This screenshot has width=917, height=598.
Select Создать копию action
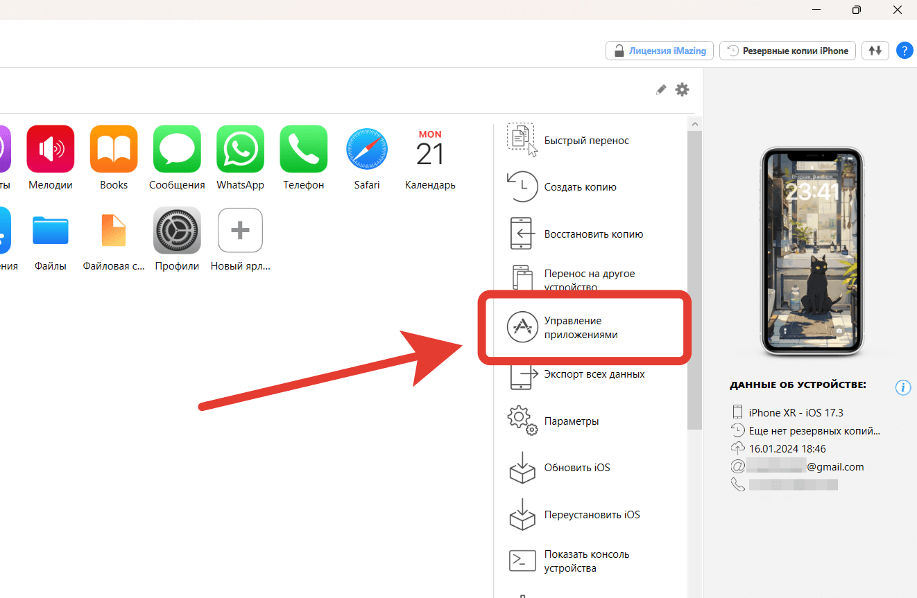(580, 187)
